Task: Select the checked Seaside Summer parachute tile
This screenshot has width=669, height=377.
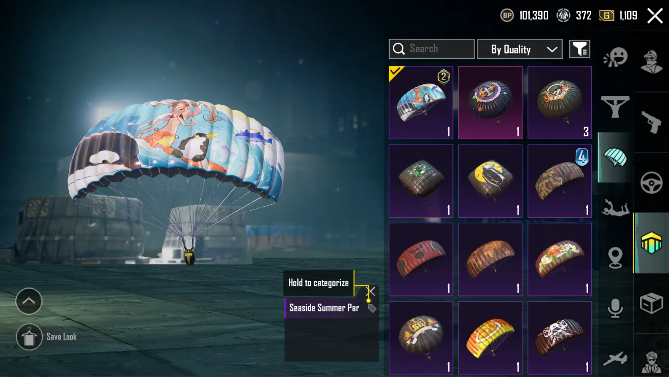Action: pos(421,102)
